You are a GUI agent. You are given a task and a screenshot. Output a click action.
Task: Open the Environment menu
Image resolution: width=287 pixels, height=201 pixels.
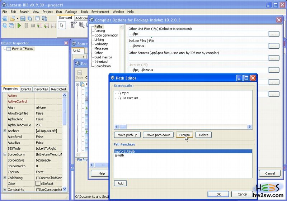[x=100, y=12]
